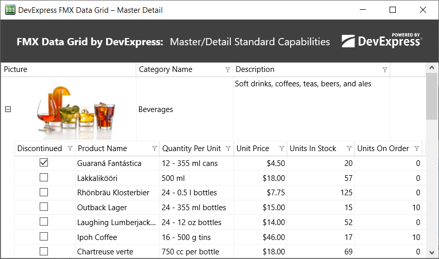
Task: Check Discontinued for Lakkalikööri
Action: (44, 177)
